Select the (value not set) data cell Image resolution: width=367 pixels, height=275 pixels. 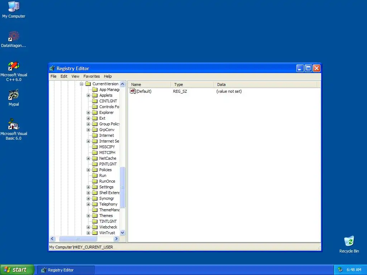click(229, 91)
